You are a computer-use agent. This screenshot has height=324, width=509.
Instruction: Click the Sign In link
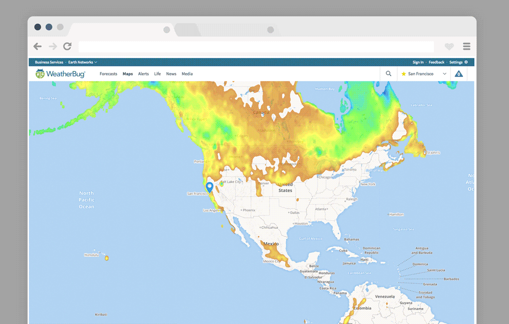coord(418,62)
